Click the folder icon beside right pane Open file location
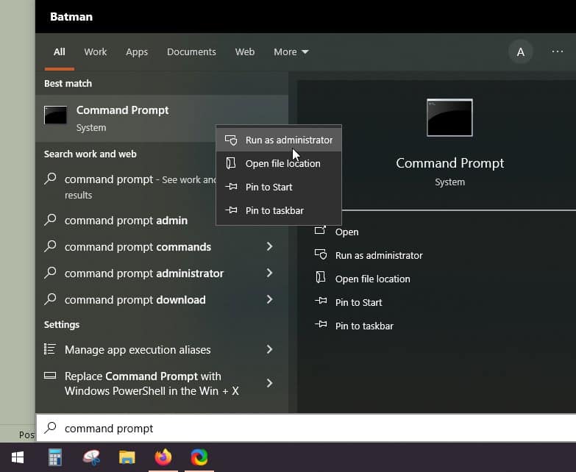Viewport: 576px width, 472px height. point(321,277)
